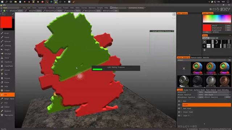This screenshot has height=130, width=232.
Task: Switch to Paint Objects tab
Action: click(x=211, y=90)
